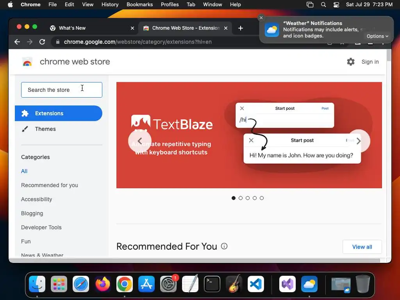Image resolution: width=400 pixels, height=300 pixels.
Task: Click the Search the store field
Action: point(61,90)
